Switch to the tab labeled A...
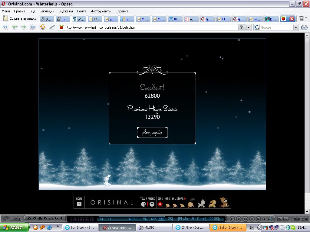310x232 pixels. tap(191, 19)
